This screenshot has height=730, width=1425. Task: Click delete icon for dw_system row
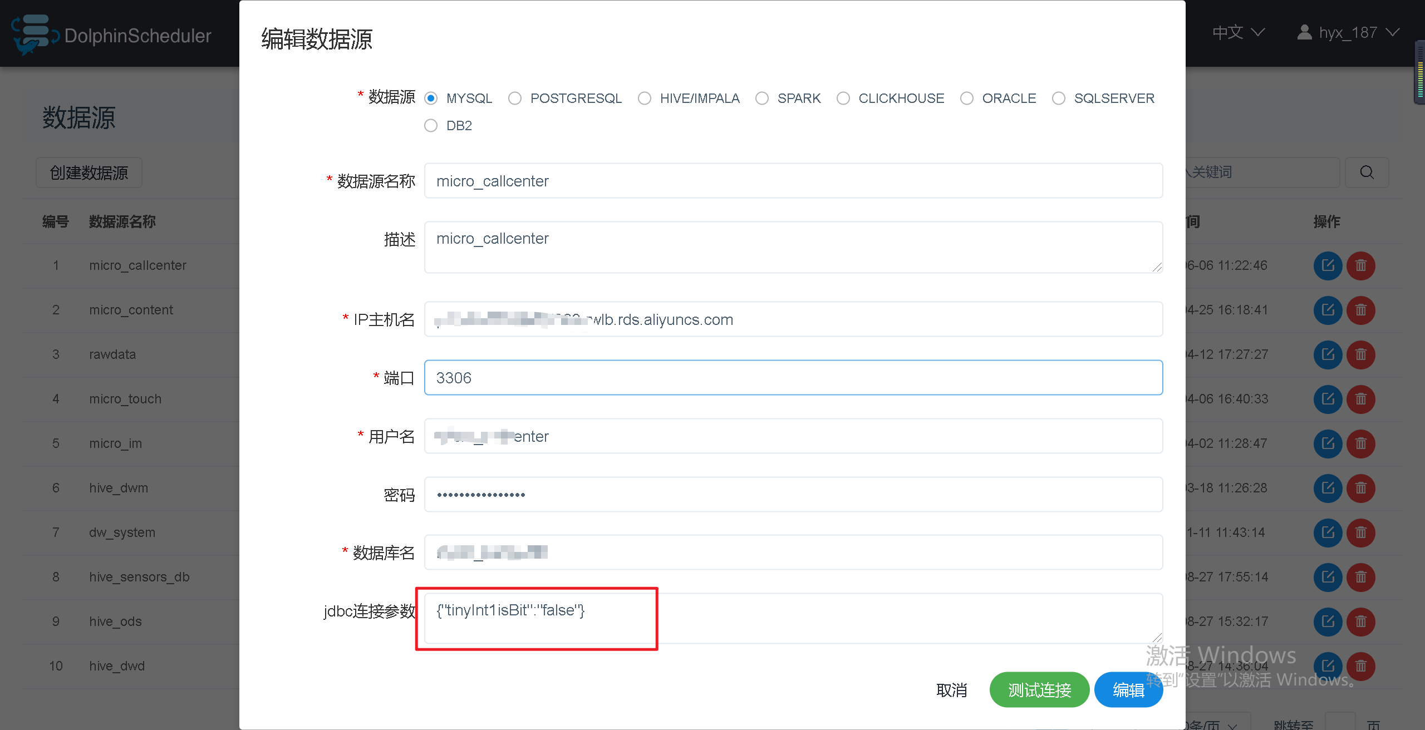(1361, 532)
